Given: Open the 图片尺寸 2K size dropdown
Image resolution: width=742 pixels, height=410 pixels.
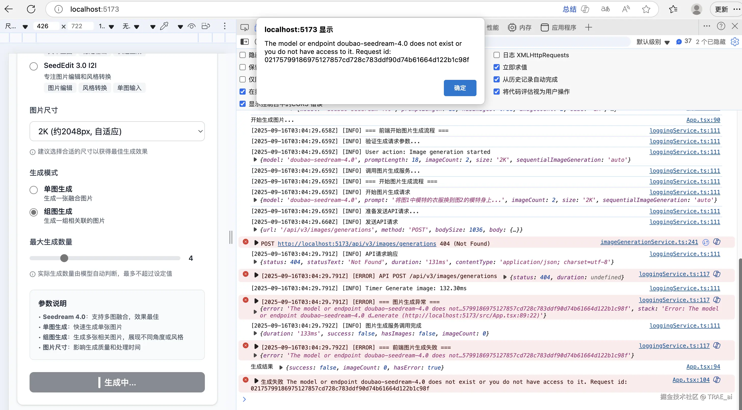Looking at the screenshot, I should 117,131.
